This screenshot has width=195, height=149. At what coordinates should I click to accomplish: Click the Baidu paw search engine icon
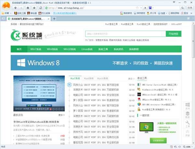(150, 8)
